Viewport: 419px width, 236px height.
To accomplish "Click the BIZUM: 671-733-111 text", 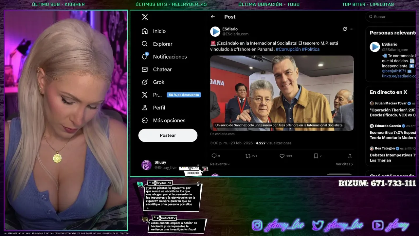I will click(377, 184).
